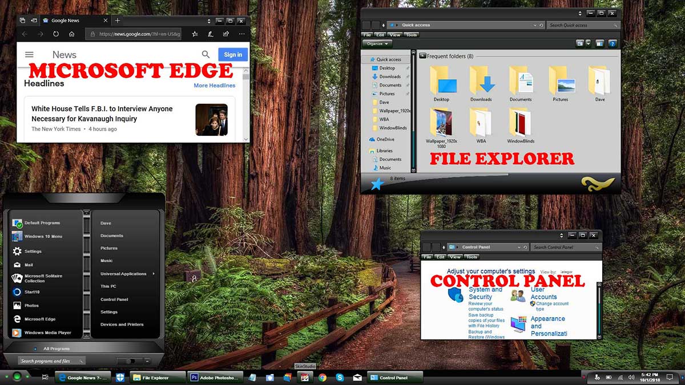Viewport: 685px width, 385px height.
Task: Open the WindowBlinds folder icon
Action: point(521,122)
